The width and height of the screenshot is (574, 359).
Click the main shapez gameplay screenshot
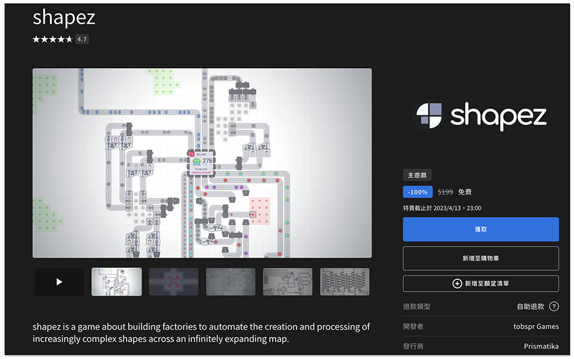click(x=202, y=163)
